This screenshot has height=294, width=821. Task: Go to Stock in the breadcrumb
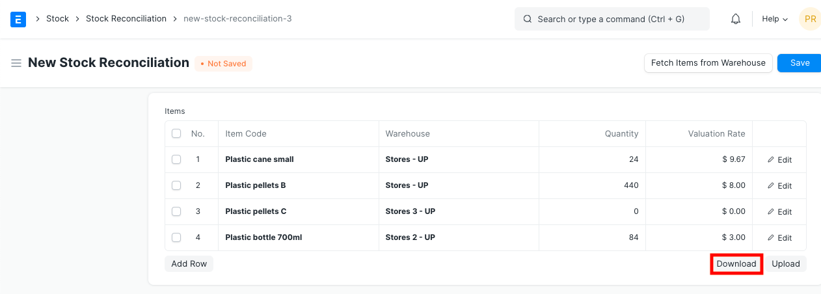click(57, 19)
